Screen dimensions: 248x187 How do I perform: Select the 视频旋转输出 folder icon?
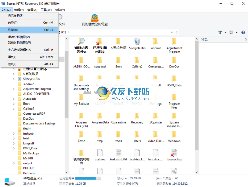[81, 153]
